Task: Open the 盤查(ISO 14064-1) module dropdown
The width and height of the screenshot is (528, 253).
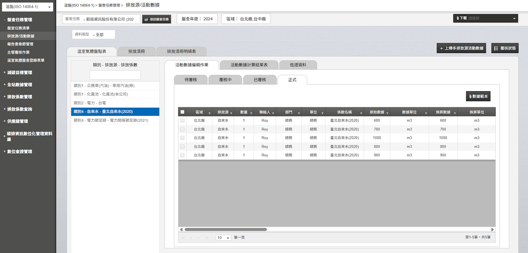Action: 28,7
